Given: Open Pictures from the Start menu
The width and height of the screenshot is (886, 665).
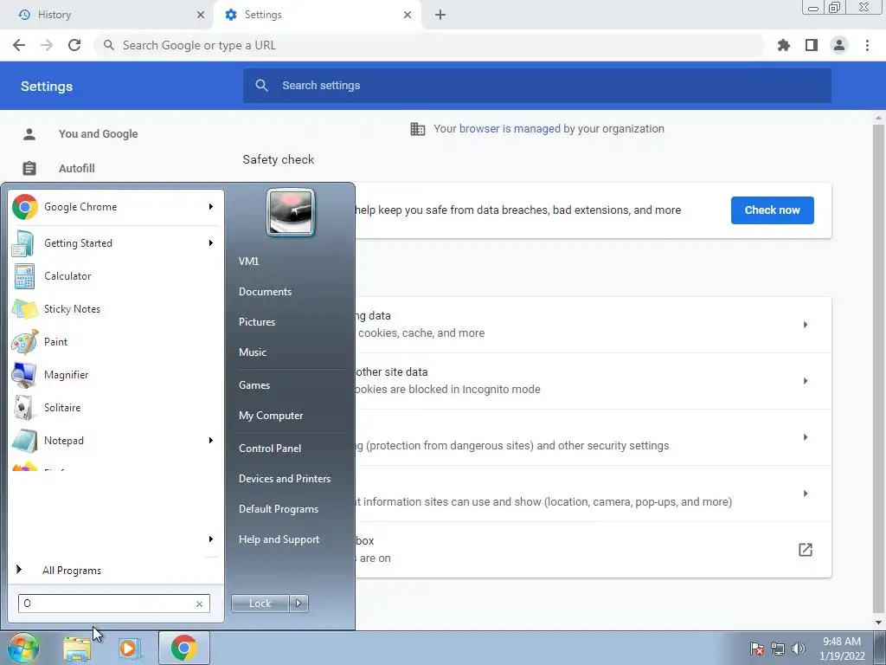Looking at the screenshot, I should click(256, 322).
